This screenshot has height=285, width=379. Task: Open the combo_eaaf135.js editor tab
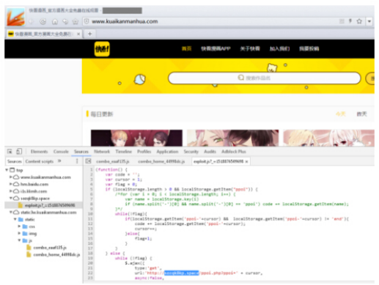tap(113, 162)
